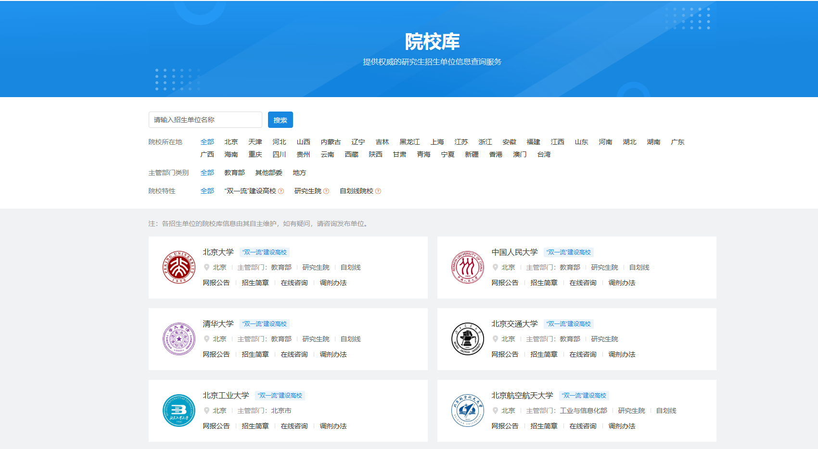Click the 搜索 search button

tap(281, 120)
